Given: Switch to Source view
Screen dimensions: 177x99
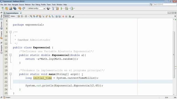Looking at the screenshot, I should (x=6, y=16).
